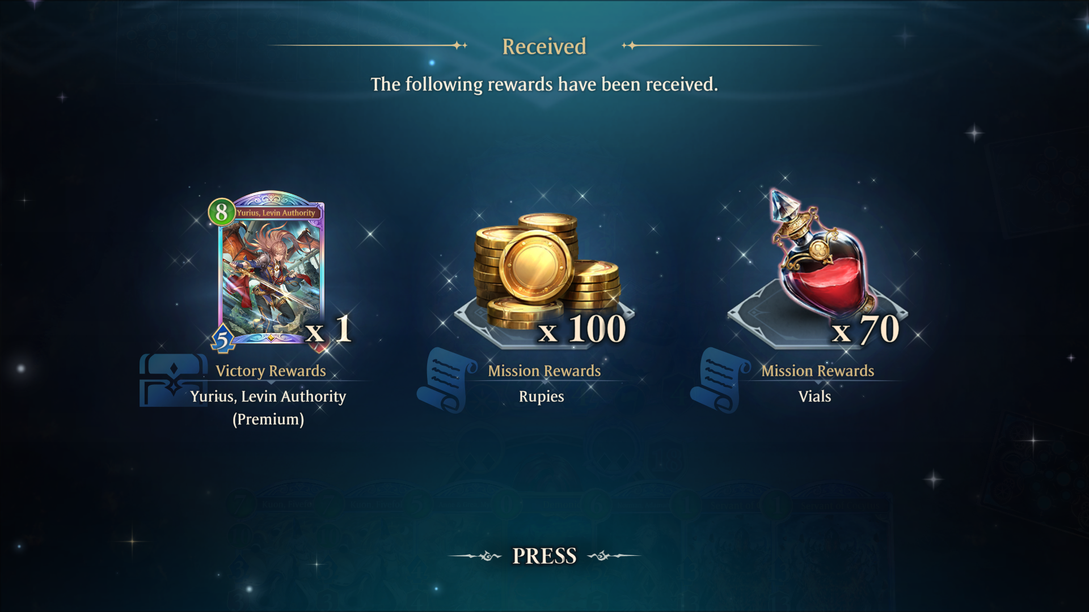Click the rewards received message text

[x=544, y=84]
